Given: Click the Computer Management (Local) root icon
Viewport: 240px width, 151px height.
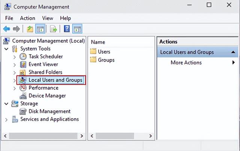Looking at the screenshot, I should tap(6, 41).
